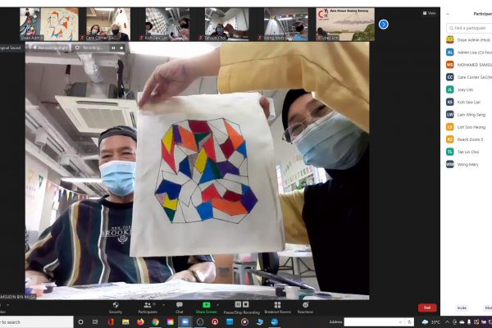This screenshot has height=328, width=492.
Task: Expand the video options caret at bottom left
Action: click(x=8, y=305)
